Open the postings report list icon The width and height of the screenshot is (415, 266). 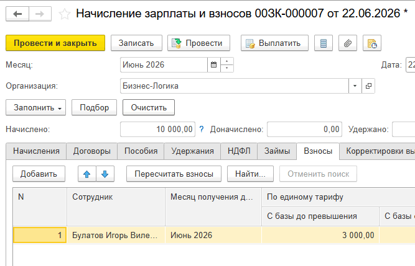coord(324,43)
